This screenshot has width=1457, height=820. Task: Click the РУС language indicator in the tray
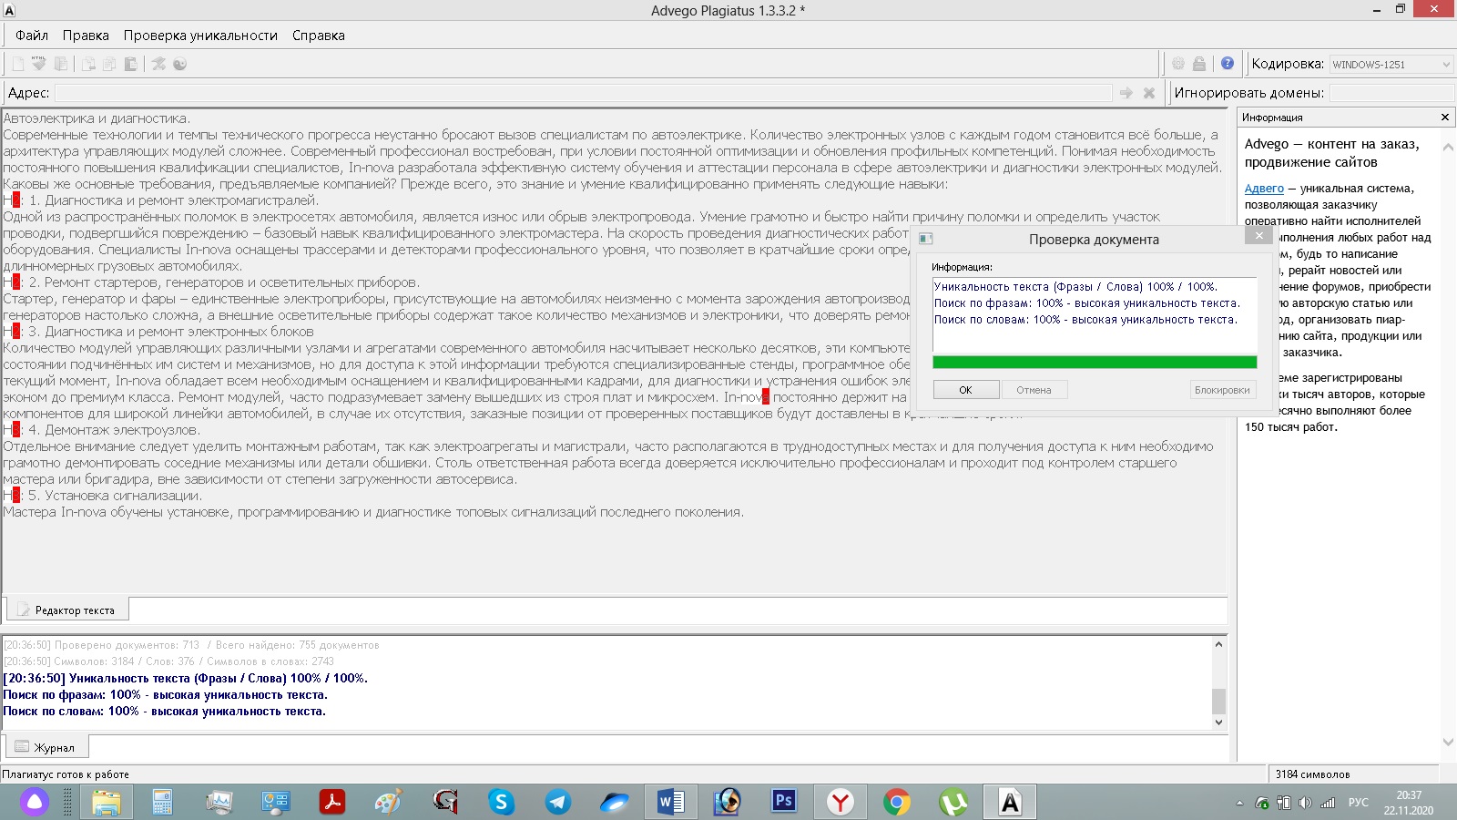point(1358,803)
